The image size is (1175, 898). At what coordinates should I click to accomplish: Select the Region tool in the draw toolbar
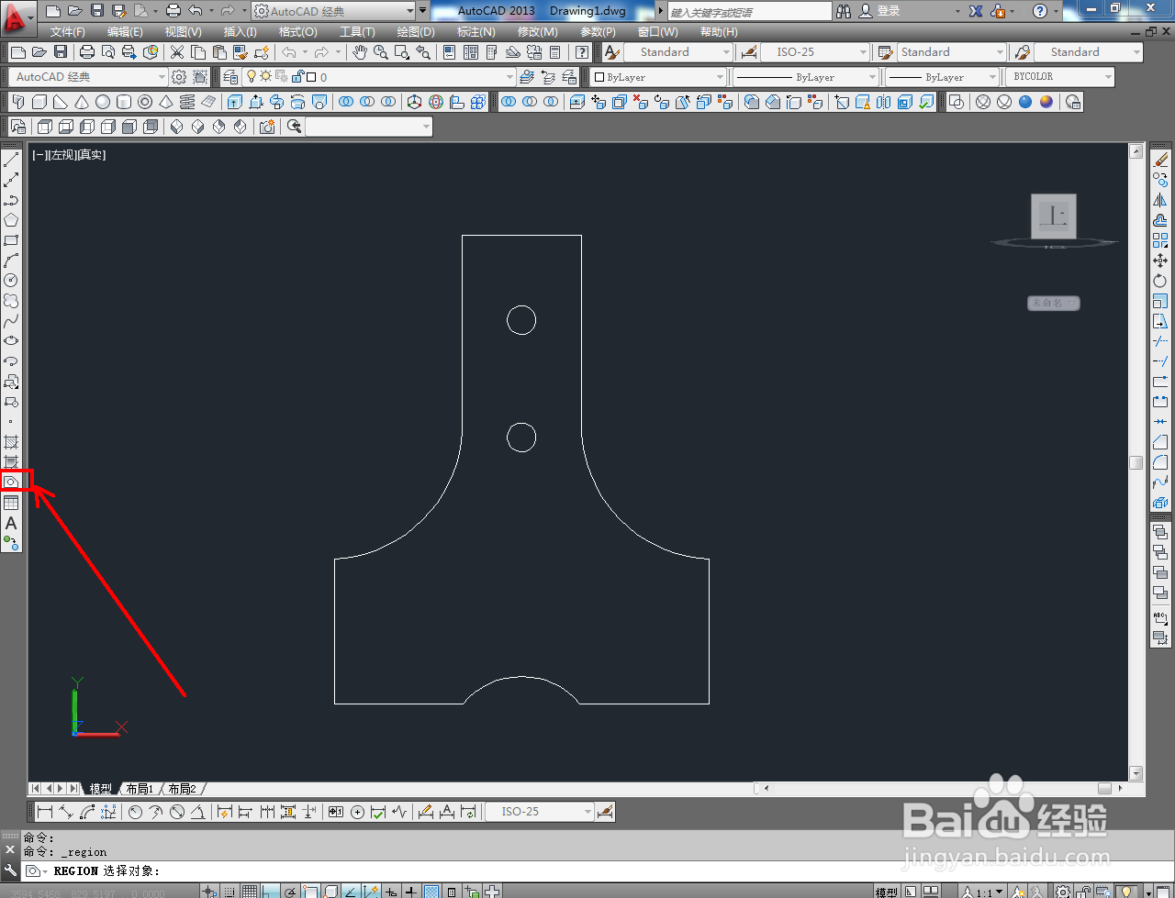coord(11,482)
